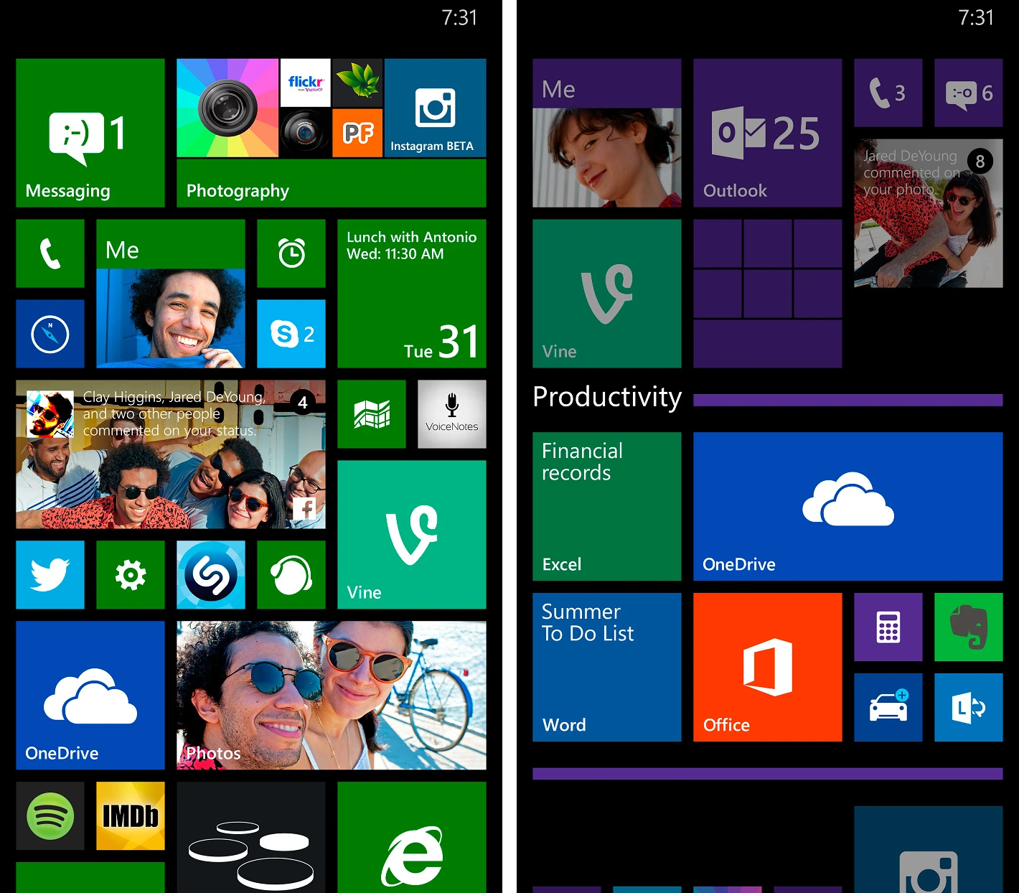1019x893 pixels.
Task: Open the Lunch with Antonio calendar appointment
Action: tap(411, 294)
